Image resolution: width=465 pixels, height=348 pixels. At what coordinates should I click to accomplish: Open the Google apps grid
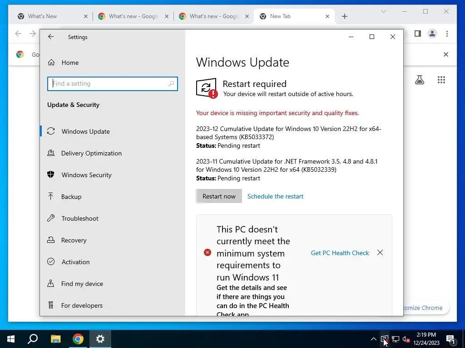(x=441, y=80)
